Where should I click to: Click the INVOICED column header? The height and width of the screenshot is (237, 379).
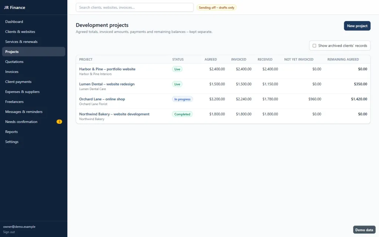[x=239, y=60]
